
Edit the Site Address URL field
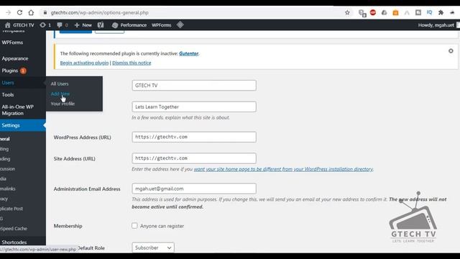click(194, 158)
